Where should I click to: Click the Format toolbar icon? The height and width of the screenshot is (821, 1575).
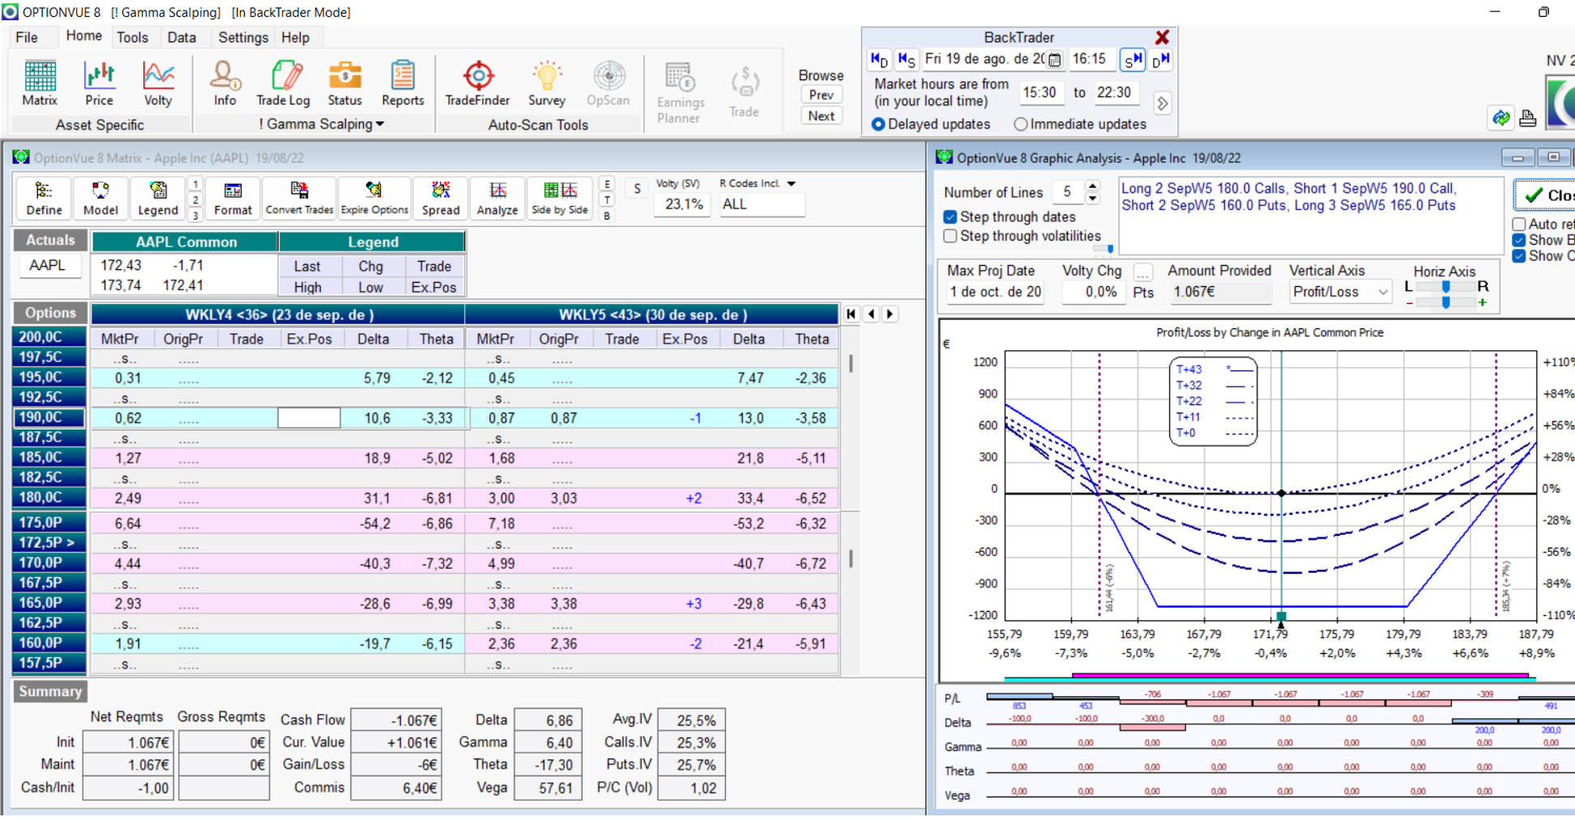233,199
